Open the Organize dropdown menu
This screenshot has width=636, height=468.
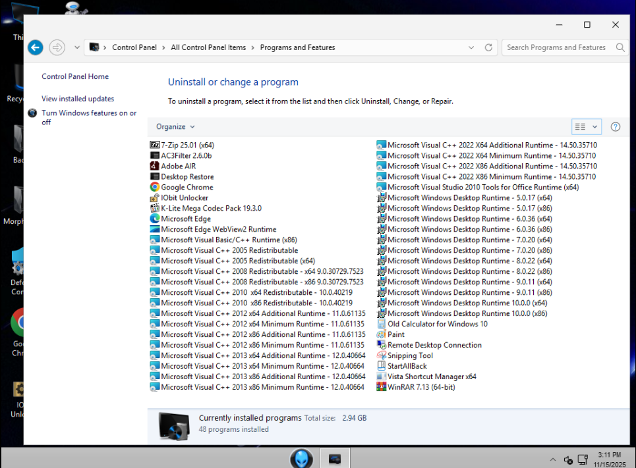(175, 127)
